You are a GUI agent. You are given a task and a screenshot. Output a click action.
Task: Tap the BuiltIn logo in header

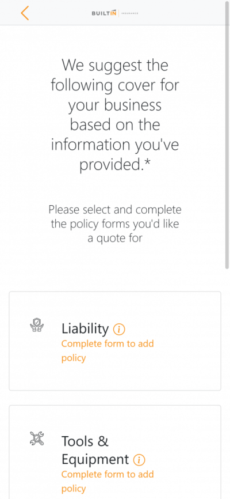pyautogui.click(x=115, y=13)
